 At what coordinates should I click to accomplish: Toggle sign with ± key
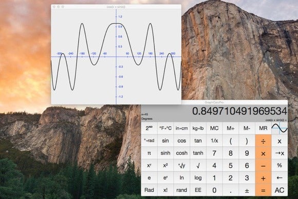pos(247,190)
